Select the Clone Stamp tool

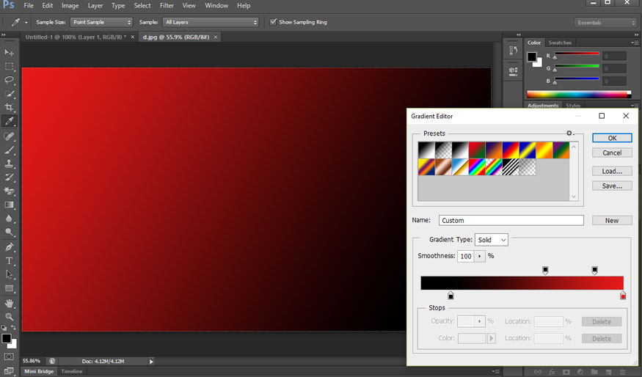(9, 164)
